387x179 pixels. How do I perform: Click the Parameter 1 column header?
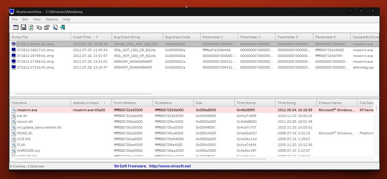coord(219,37)
